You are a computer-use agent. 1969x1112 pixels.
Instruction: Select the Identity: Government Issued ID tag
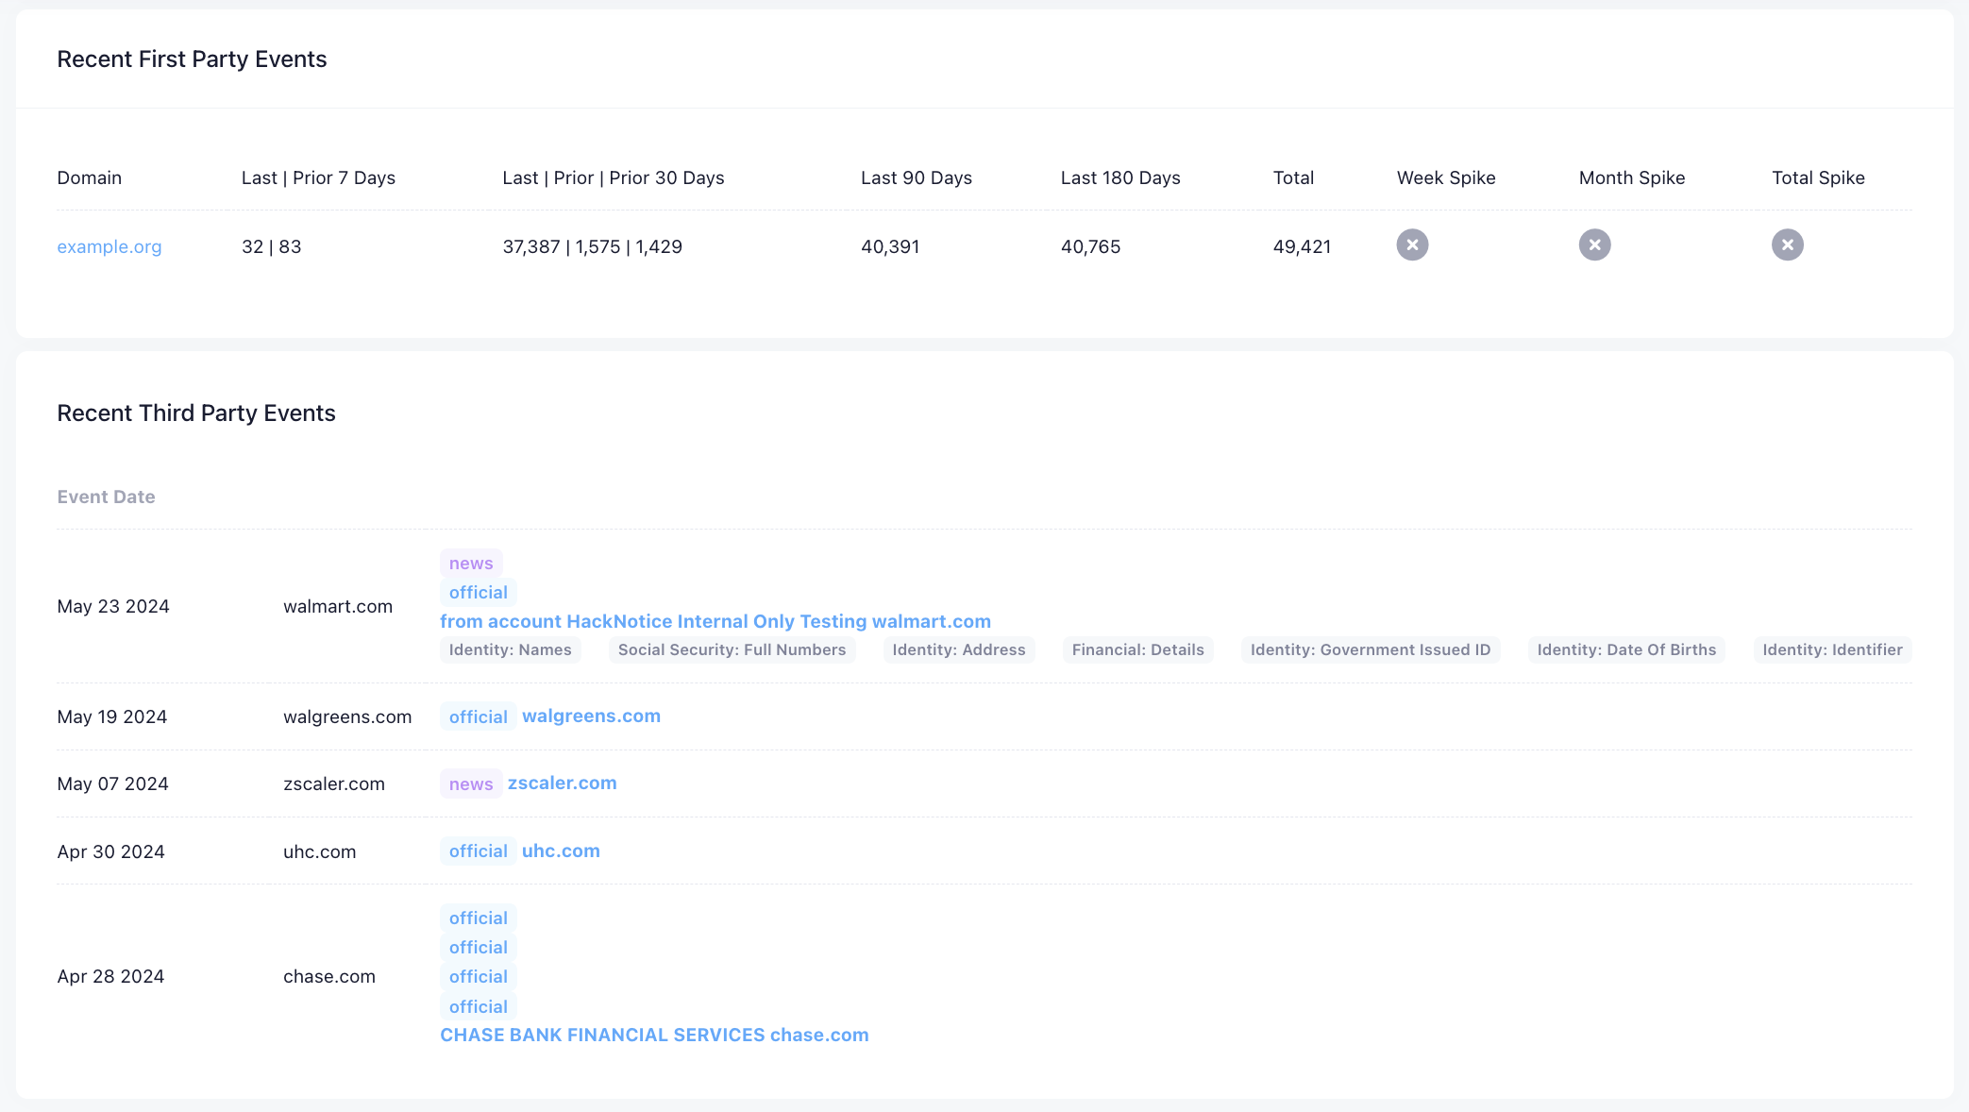click(x=1370, y=650)
